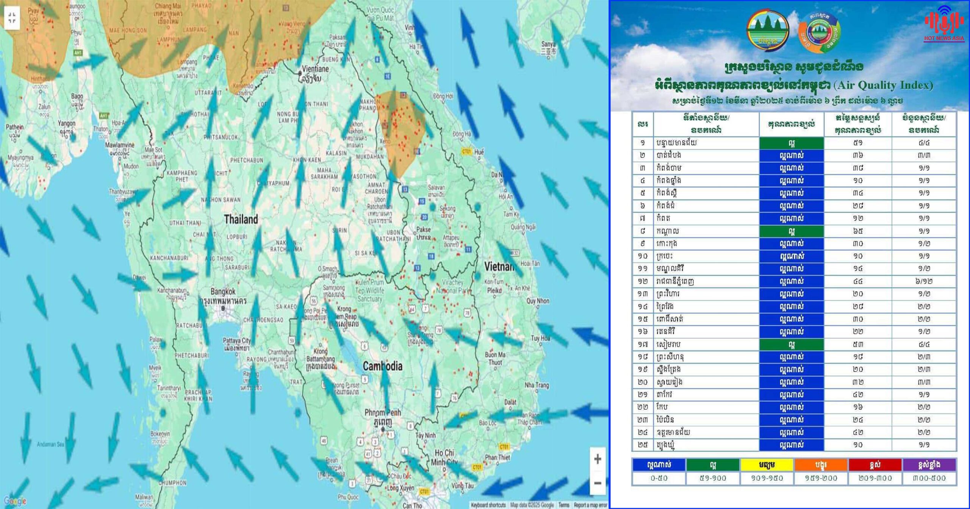970x509 pixels.
Task: Click the Bangkok city label
Action: click(223, 292)
